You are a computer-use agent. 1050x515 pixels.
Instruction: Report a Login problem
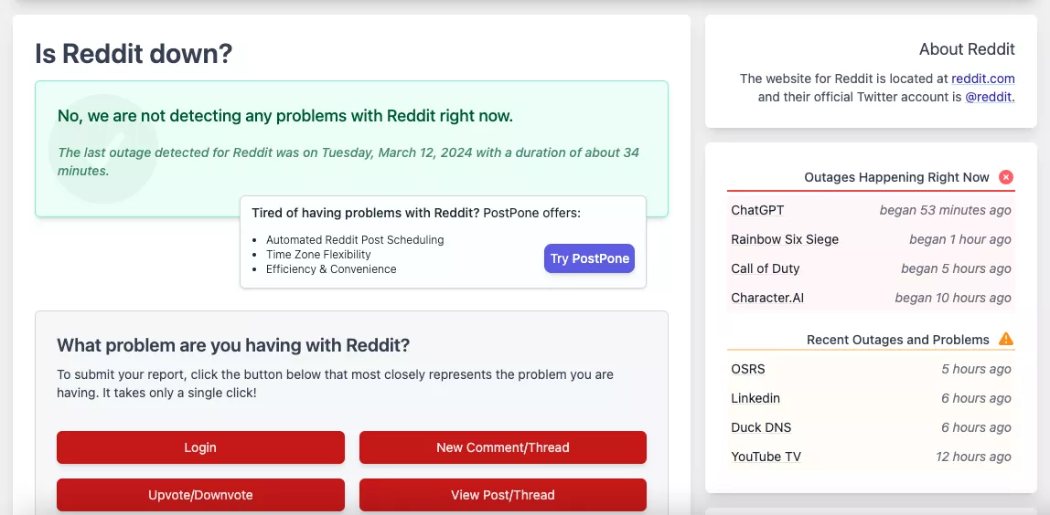(x=200, y=447)
